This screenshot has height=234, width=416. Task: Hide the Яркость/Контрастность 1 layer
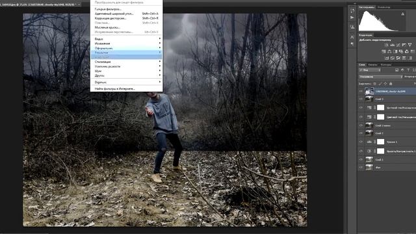(361, 151)
